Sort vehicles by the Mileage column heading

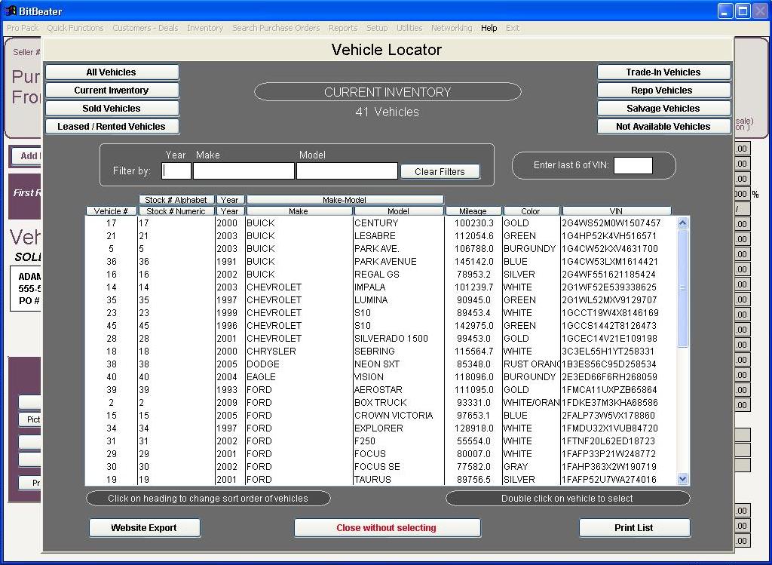pos(475,210)
